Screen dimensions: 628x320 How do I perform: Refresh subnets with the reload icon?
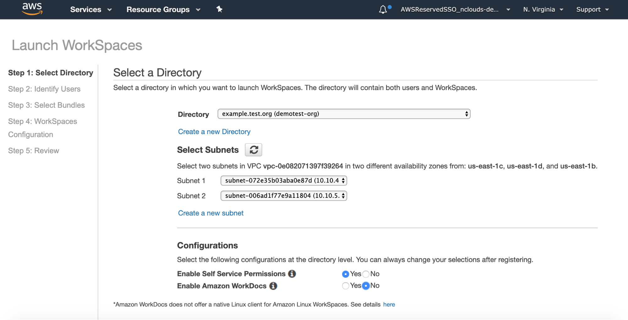click(254, 150)
